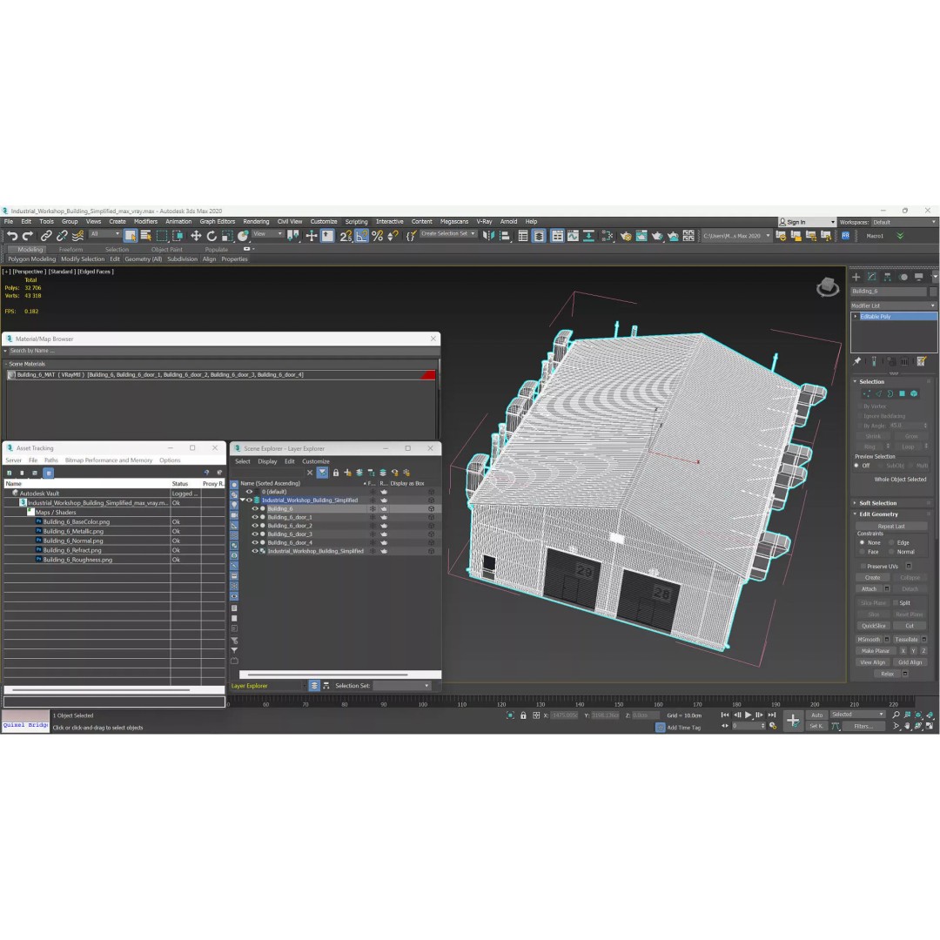This screenshot has height=940, width=940.
Task: Open the Graph Editors menu
Action: (x=217, y=222)
